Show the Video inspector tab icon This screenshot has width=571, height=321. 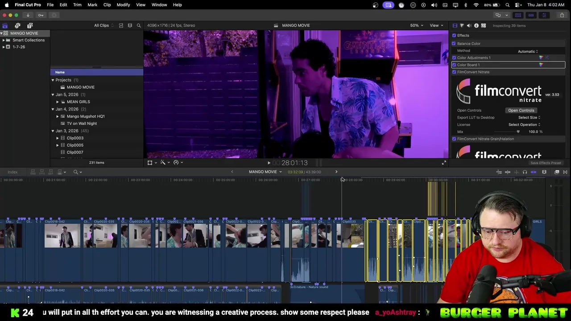(455, 25)
